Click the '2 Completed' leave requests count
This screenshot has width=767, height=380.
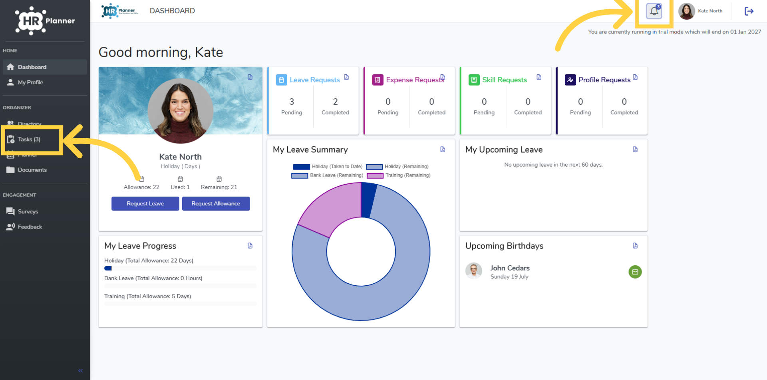[335, 106]
